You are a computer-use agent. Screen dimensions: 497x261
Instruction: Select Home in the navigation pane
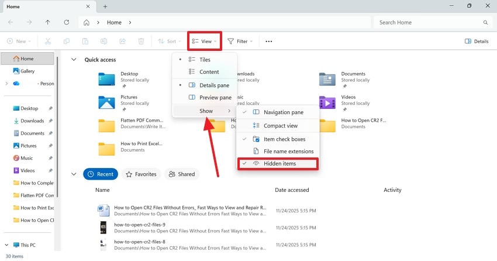pos(27,59)
